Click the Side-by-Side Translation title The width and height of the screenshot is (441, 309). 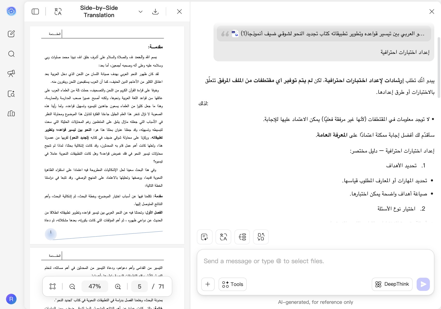pos(99,11)
